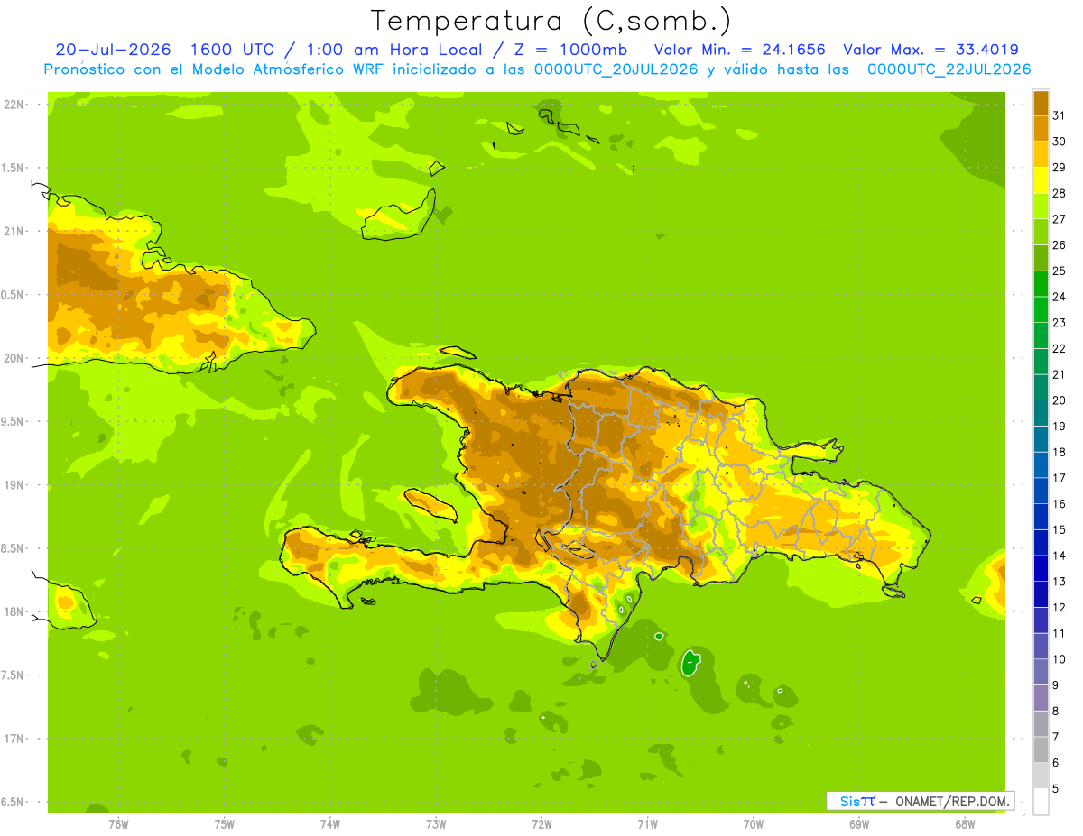
Task: Select valid-until time "0000UTC_22JUL2026"
Action: 949,69
